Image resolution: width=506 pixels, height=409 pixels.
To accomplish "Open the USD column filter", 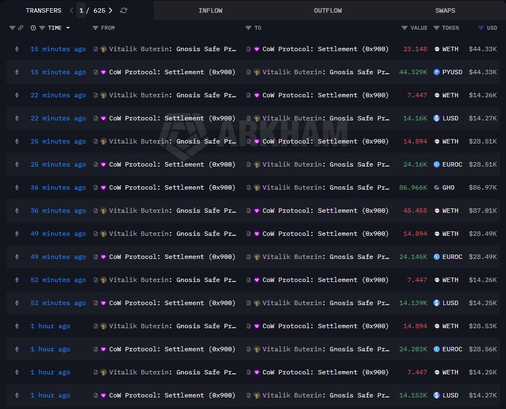I will 481,28.
